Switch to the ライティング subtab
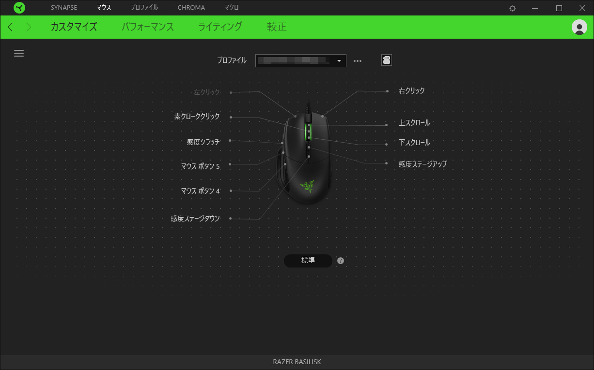Image resolution: width=594 pixels, height=370 pixels. 220,27
